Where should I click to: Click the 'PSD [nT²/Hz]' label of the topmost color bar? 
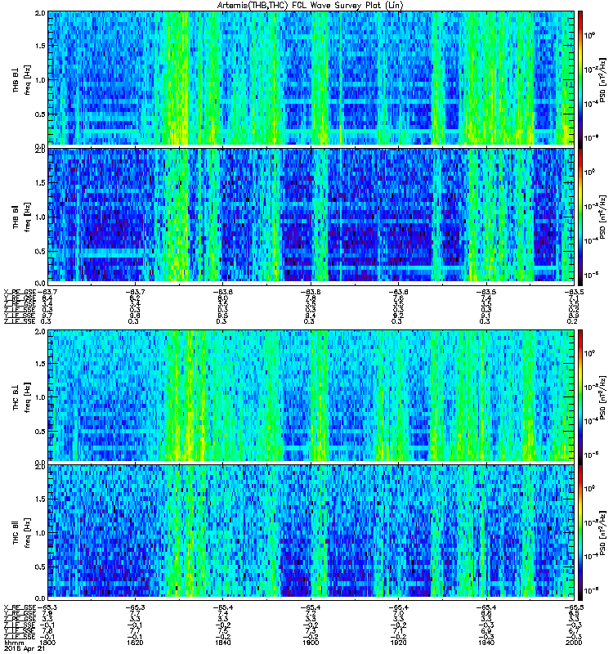coord(602,80)
